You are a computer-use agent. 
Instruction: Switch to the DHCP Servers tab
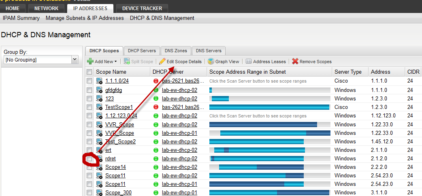(x=142, y=51)
